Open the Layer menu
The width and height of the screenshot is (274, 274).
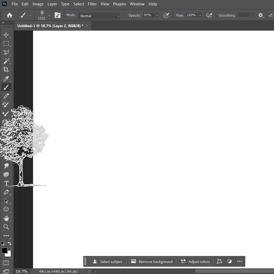coord(52,4)
